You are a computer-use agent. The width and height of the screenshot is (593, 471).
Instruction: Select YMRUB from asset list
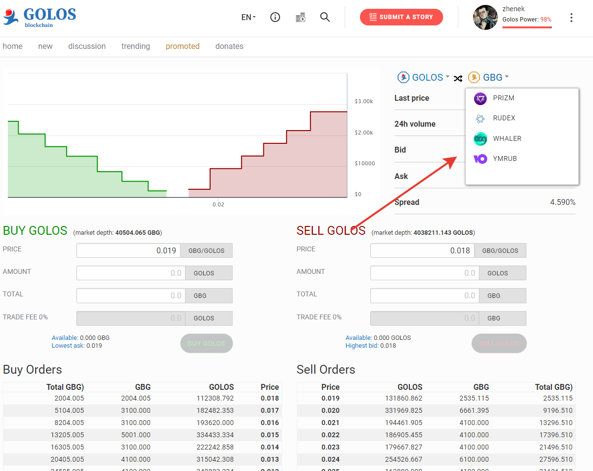pos(522,159)
